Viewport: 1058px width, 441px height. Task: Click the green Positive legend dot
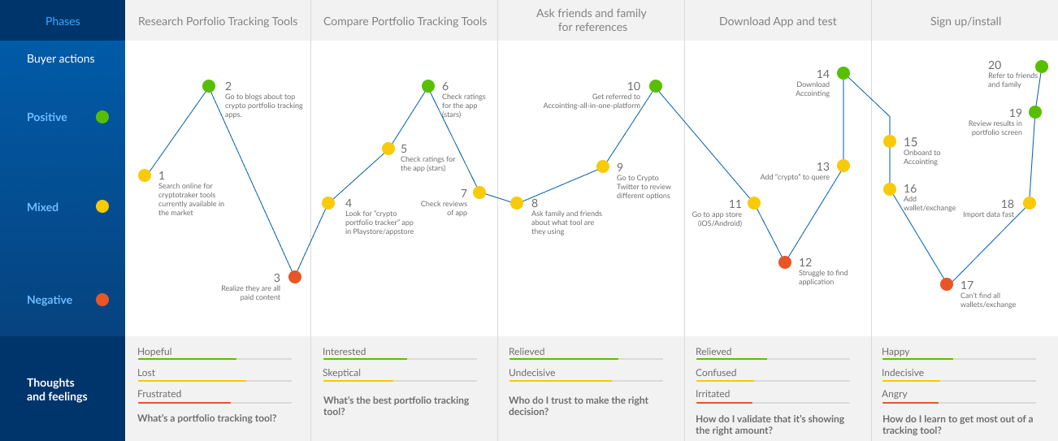click(102, 117)
